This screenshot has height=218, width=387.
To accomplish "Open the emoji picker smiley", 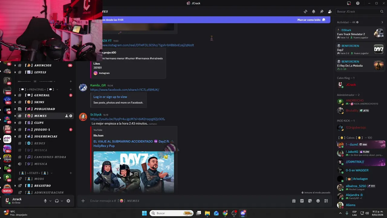I will click(318, 201).
